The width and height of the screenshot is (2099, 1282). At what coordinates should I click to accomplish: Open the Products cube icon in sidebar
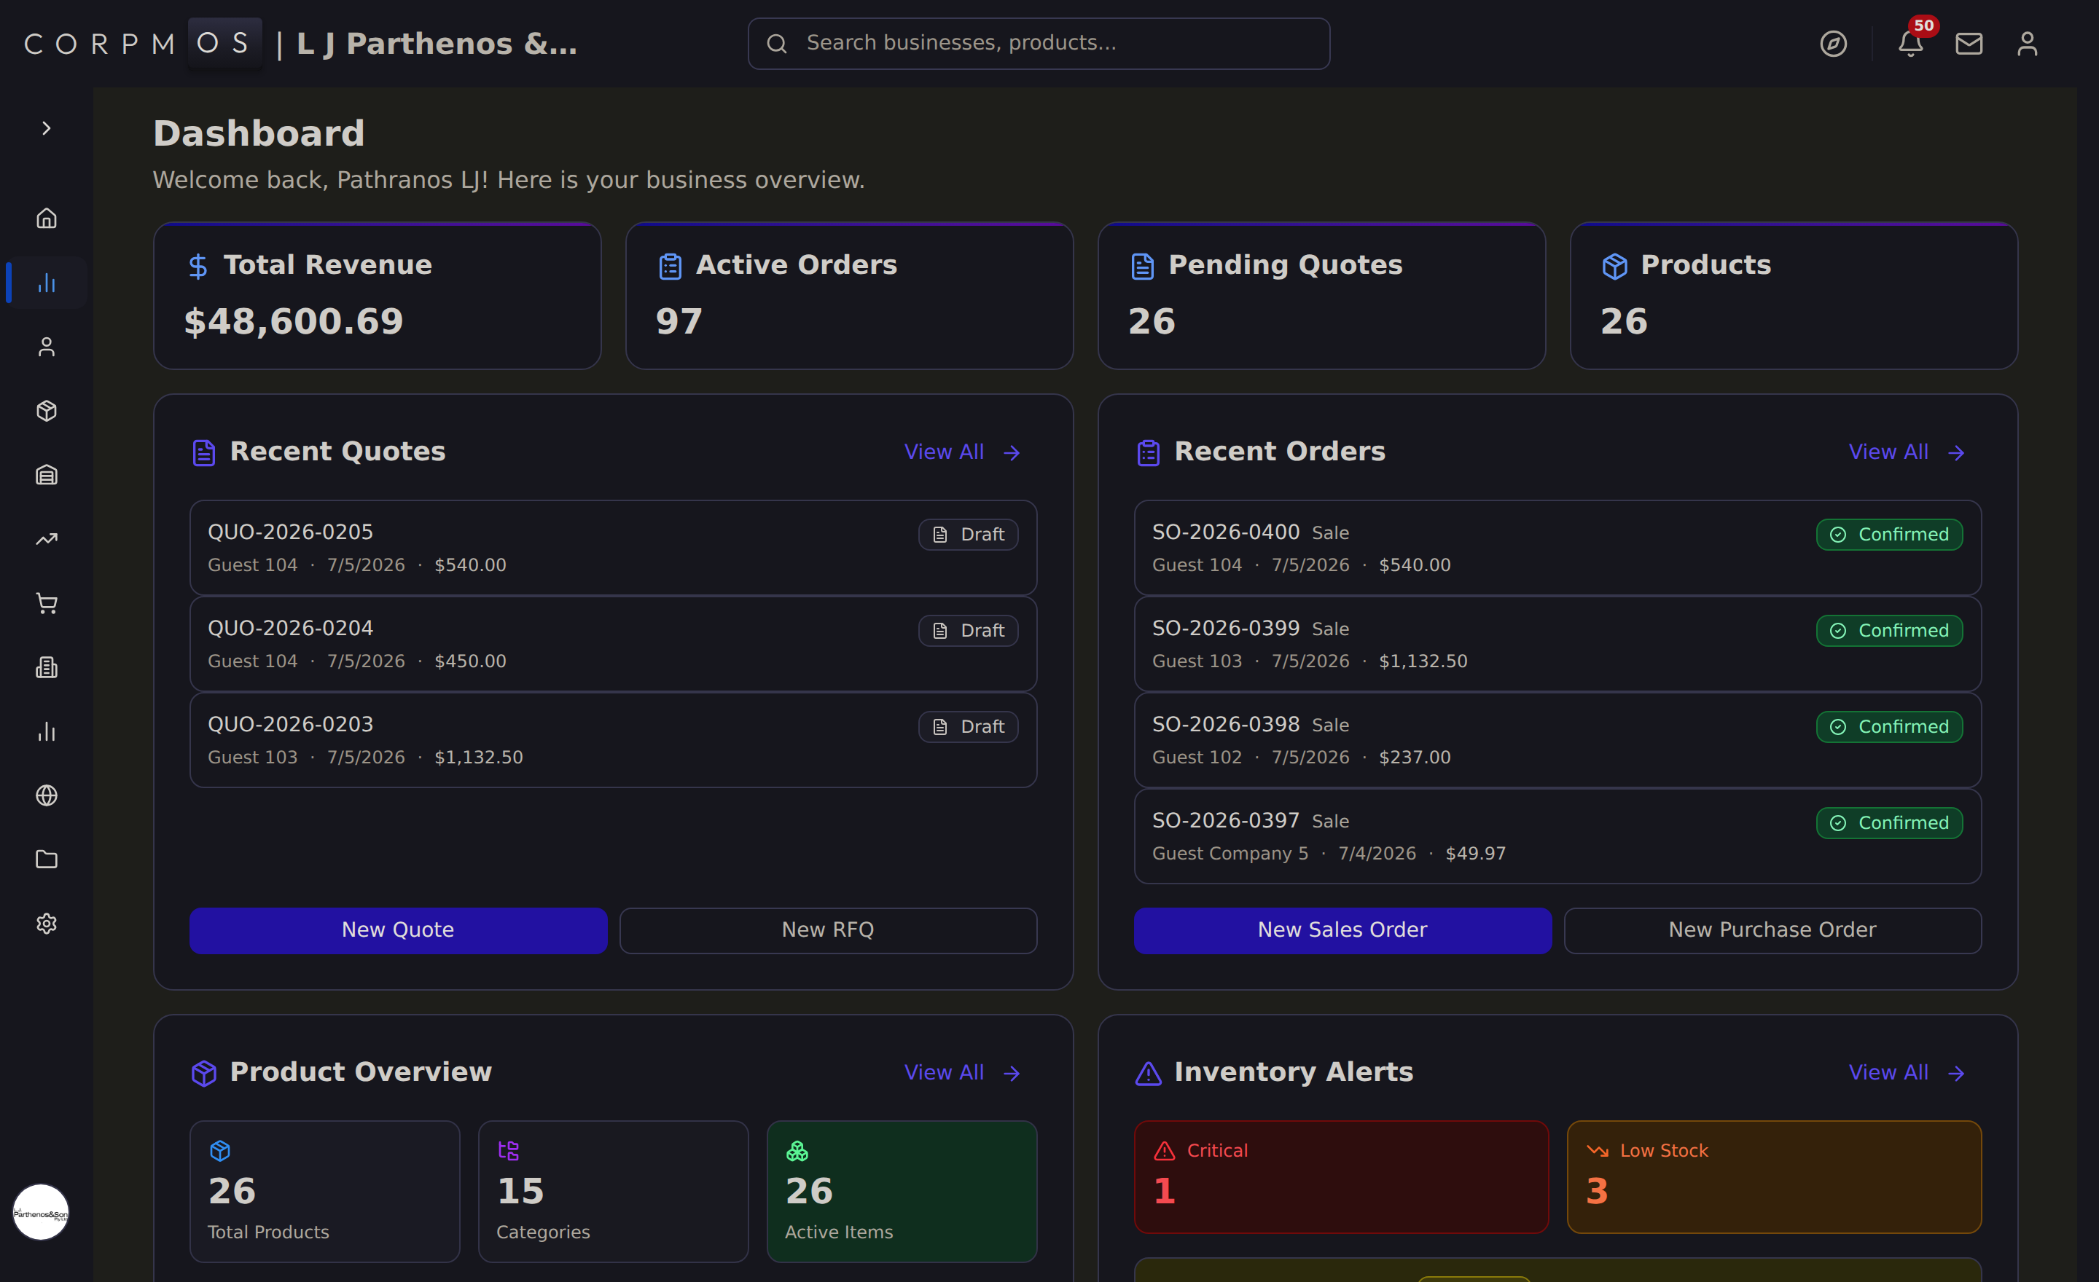[46, 410]
